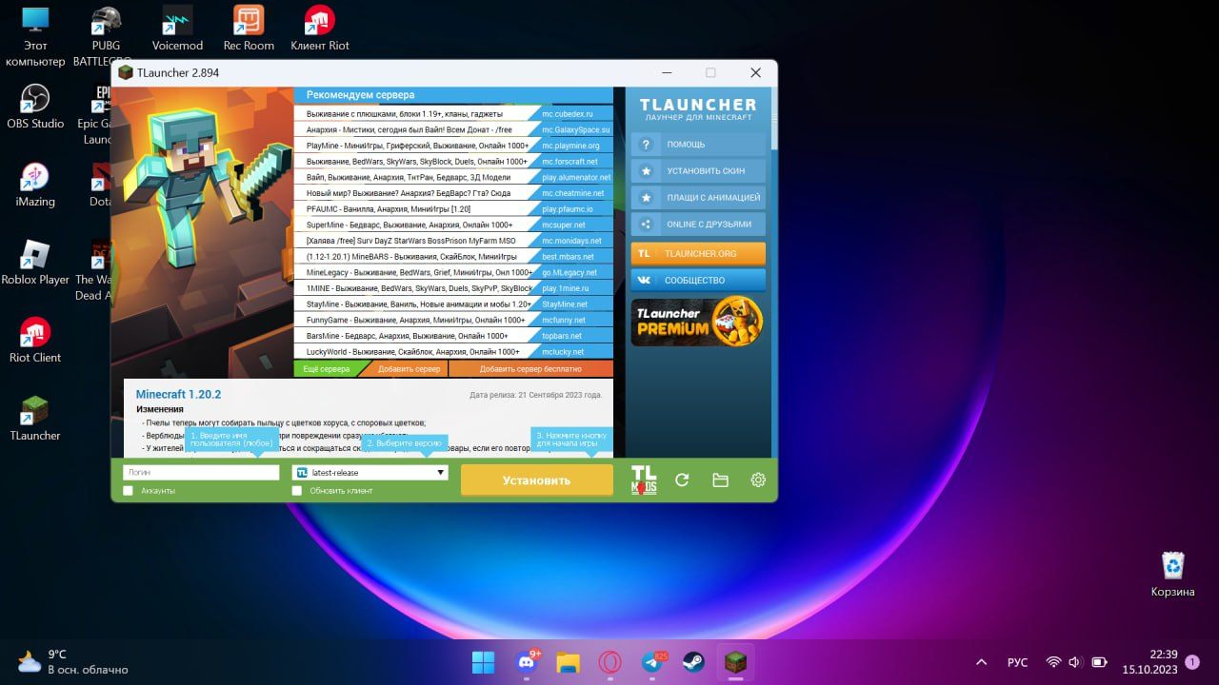Screen dimensions: 1219x685
Task: Select server mc.monidays.net
Action: [453, 241]
